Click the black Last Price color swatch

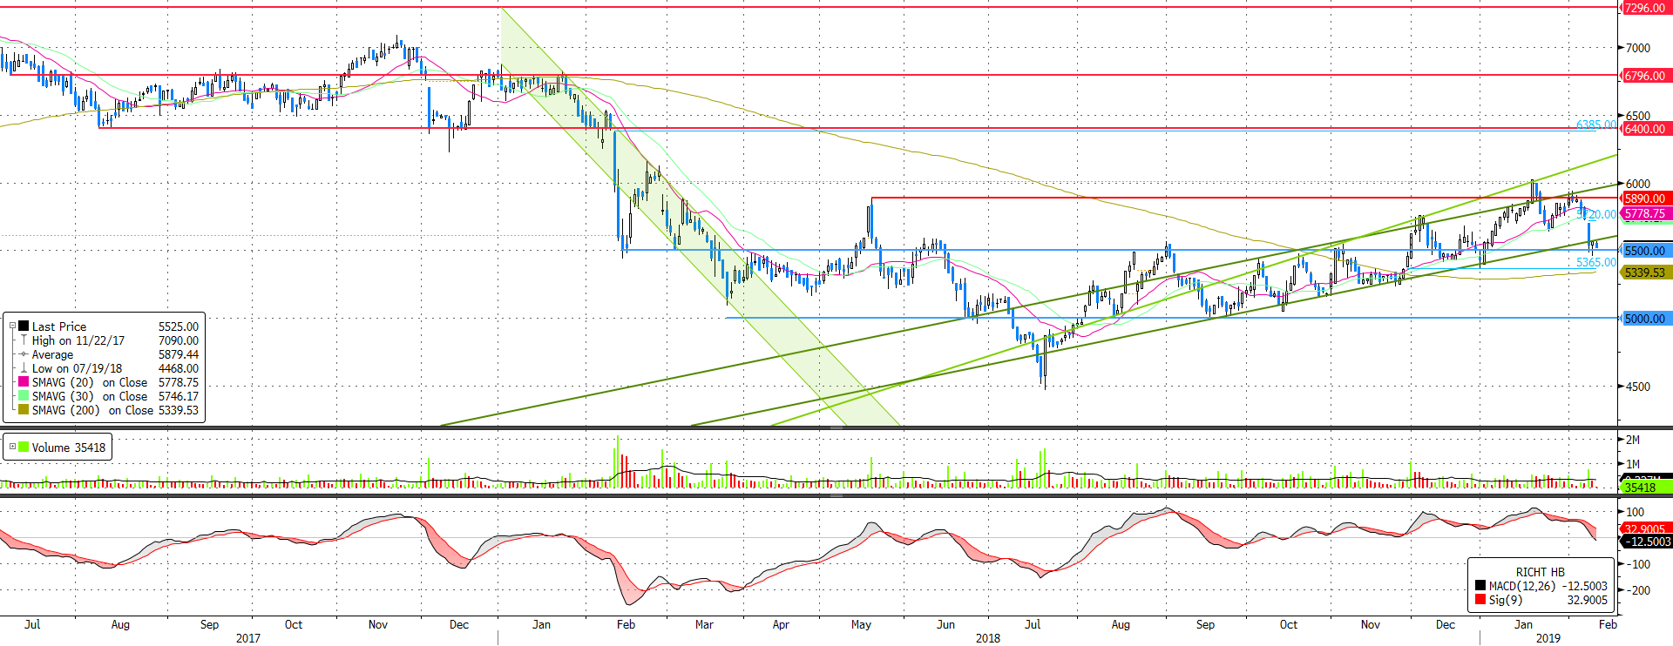[x=24, y=326]
